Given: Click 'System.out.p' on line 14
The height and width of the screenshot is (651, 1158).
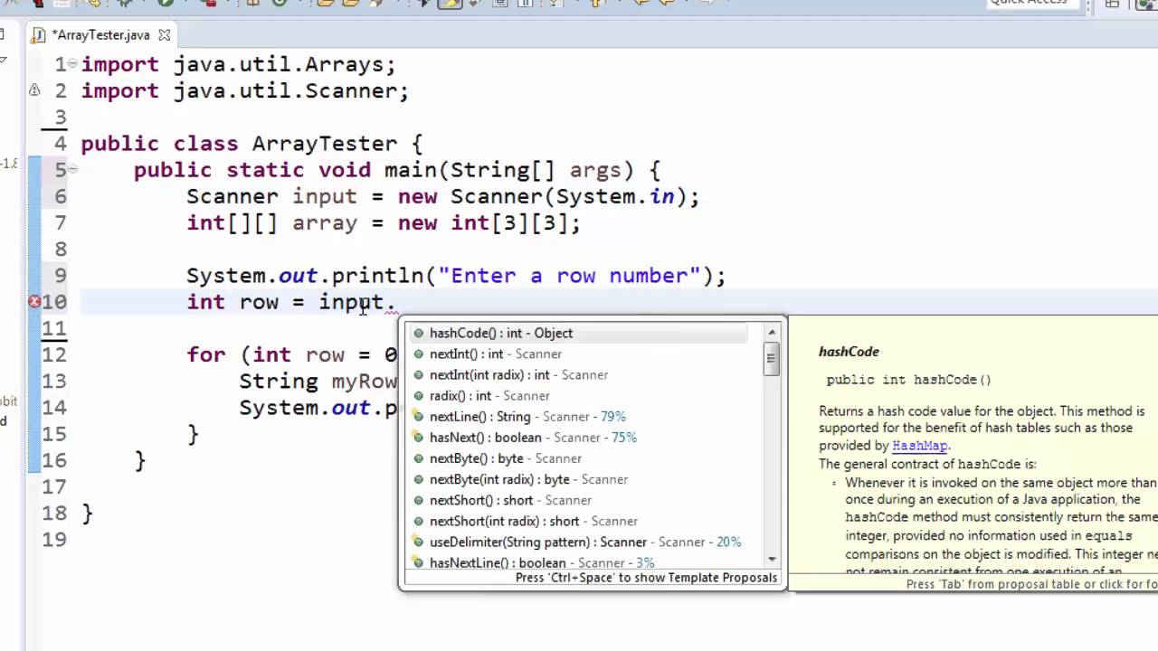Looking at the screenshot, I should [318, 408].
